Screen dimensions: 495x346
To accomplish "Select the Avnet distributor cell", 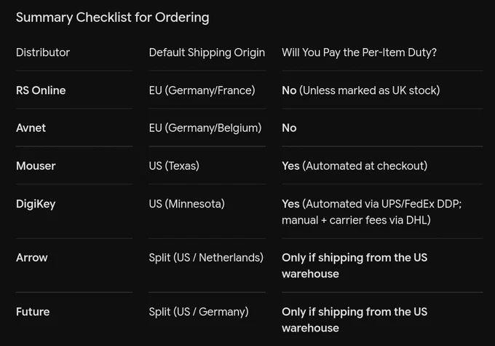I will coord(31,128).
